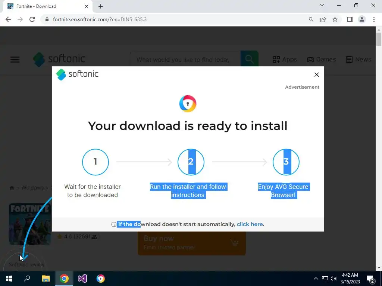Open the Apps menu item
This screenshot has width=382, height=286.
pyautogui.click(x=285, y=60)
